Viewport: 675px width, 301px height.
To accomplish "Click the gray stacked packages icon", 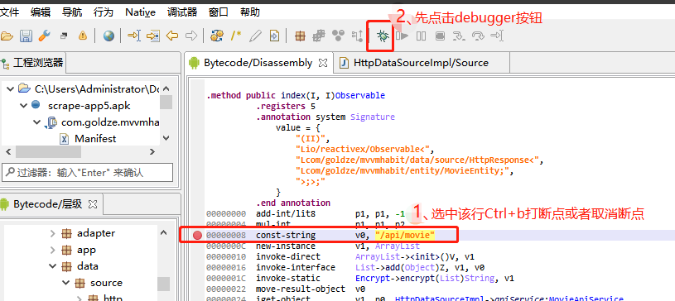I will (x=319, y=36).
